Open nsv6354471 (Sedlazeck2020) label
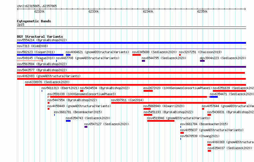The width and height of the screenshot is (254, 162). coord(232,94)
